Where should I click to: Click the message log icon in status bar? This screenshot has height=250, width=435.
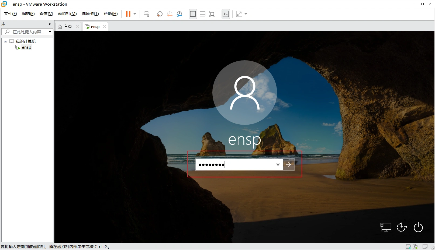click(x=425, y=247)
